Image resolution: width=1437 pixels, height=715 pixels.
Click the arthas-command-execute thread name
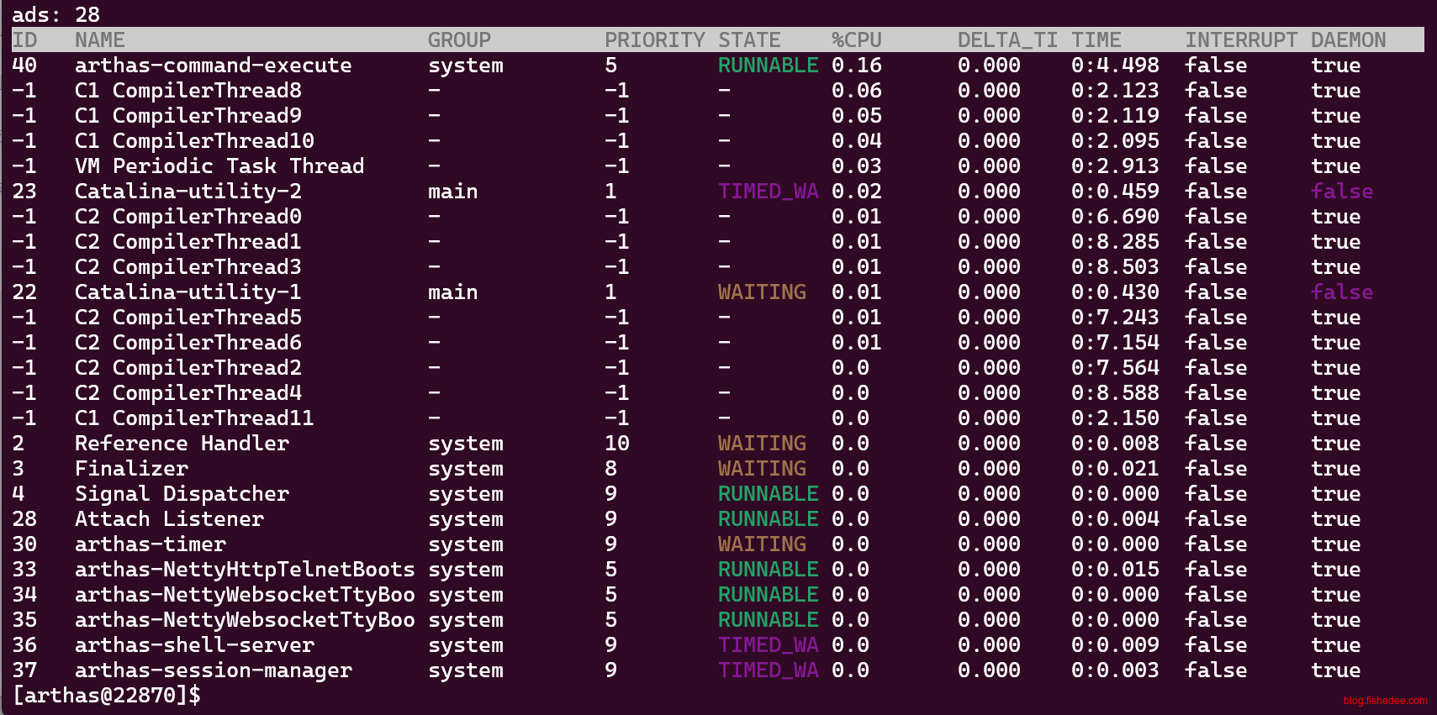coord(213,66)
